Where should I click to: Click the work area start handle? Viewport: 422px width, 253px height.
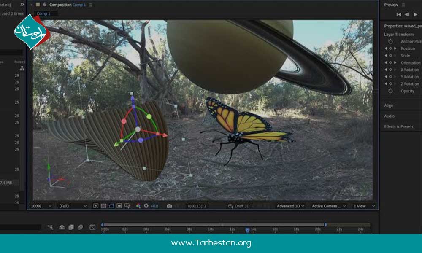pos(103,224)
